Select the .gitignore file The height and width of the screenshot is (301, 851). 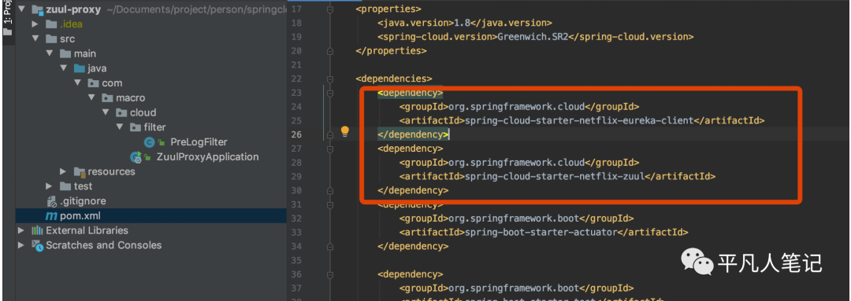[x=83, y=201]
